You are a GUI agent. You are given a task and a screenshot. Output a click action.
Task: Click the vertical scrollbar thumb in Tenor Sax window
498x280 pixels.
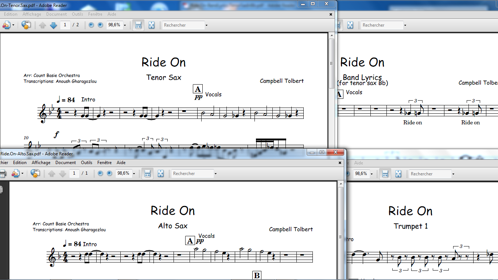coord(331,63)
